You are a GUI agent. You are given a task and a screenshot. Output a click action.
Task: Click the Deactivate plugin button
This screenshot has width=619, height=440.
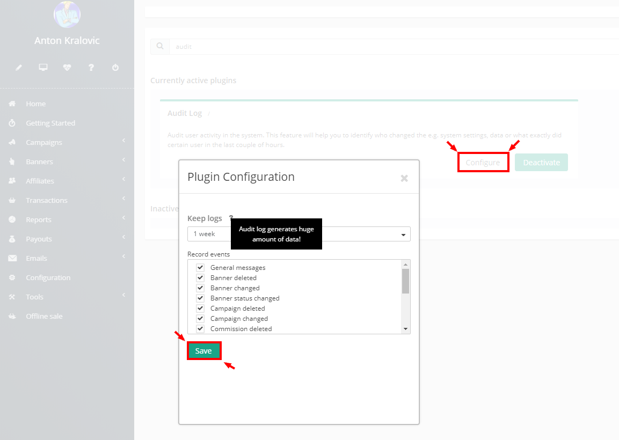[x=541, y=163]
